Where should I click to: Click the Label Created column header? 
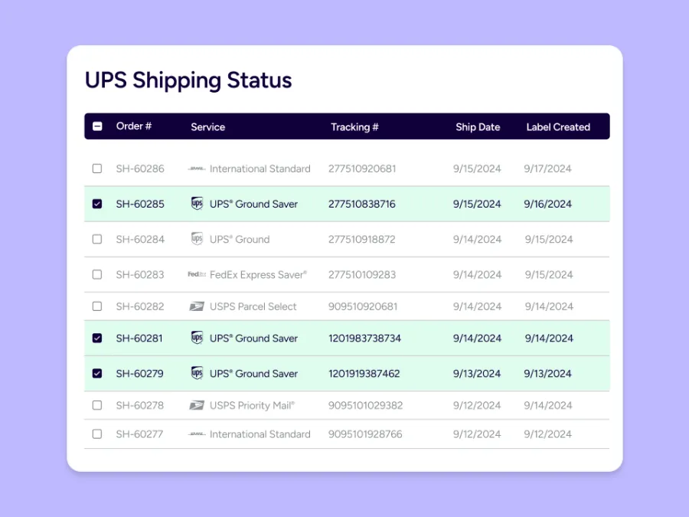click(558, 127)
